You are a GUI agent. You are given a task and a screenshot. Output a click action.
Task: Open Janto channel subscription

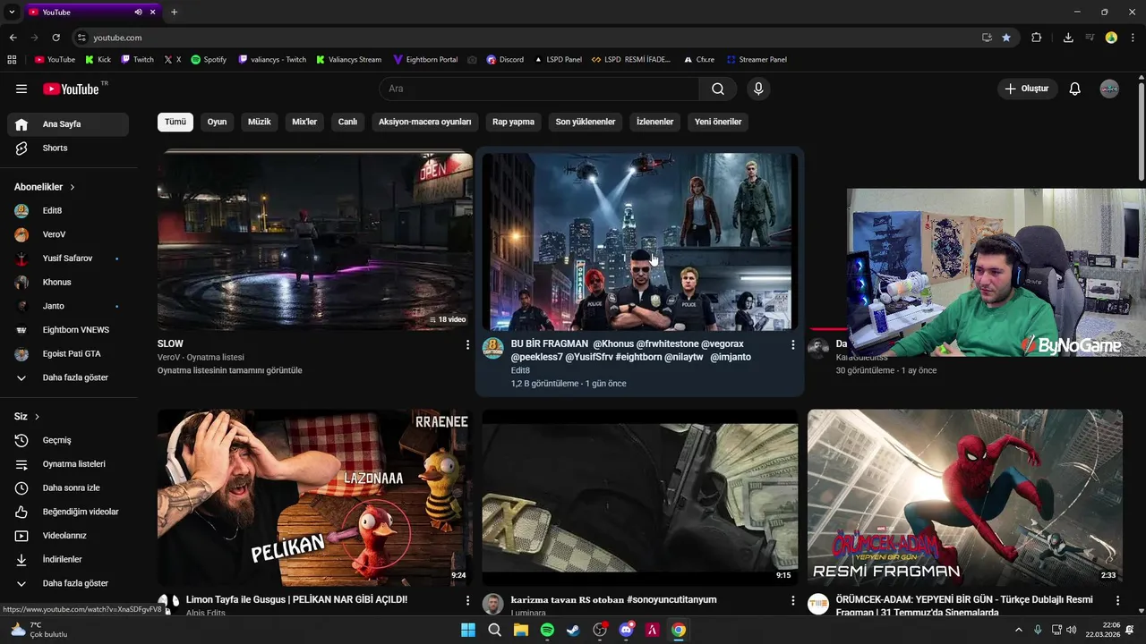click(x=68, y=306)
